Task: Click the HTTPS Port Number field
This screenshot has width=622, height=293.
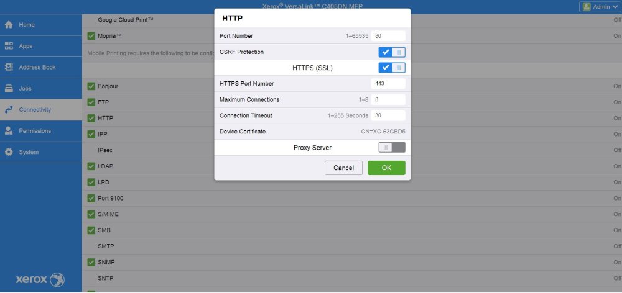Action: click(x=388, y=84)
